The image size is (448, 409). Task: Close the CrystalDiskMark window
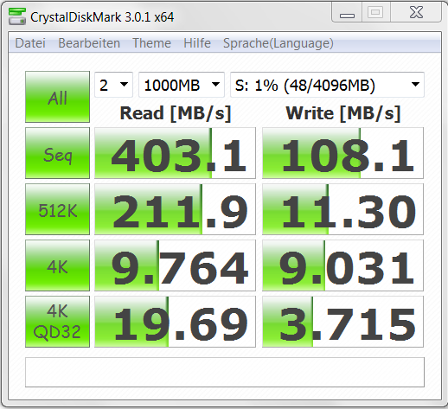coord(416,12)
